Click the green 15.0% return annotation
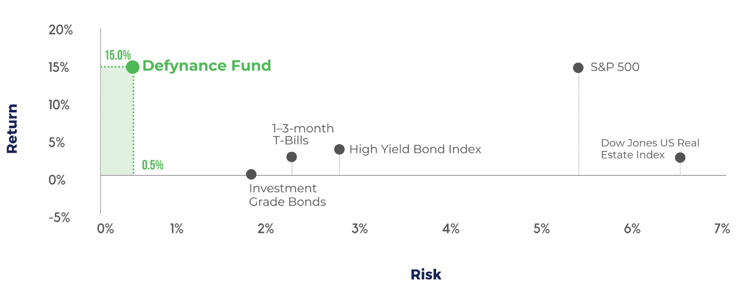This screenshot has height=296, width=752. (x=117, y=55)
